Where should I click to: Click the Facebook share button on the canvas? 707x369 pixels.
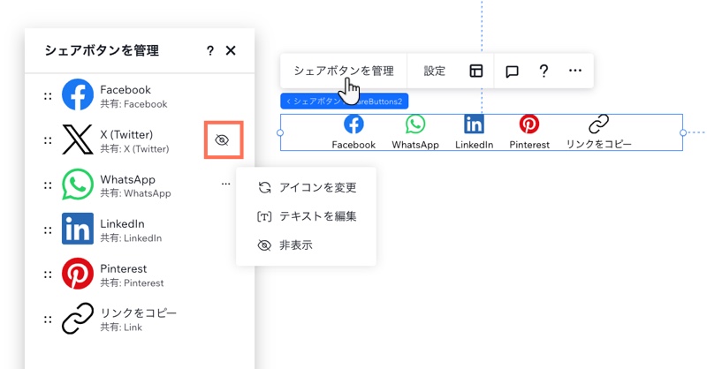click(x=353, y=132)
